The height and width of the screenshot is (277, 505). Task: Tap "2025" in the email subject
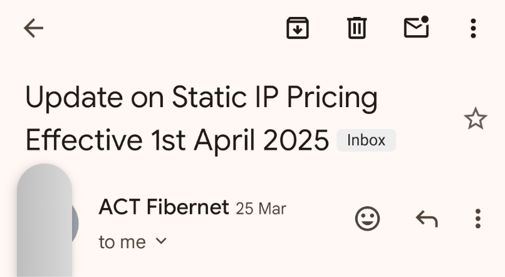click(296, 140)
